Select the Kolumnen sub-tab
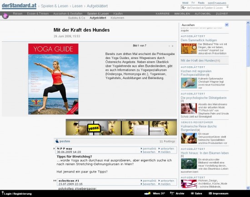Image resolution: width=250 pixels, height=197 pixels. [117, 18]
